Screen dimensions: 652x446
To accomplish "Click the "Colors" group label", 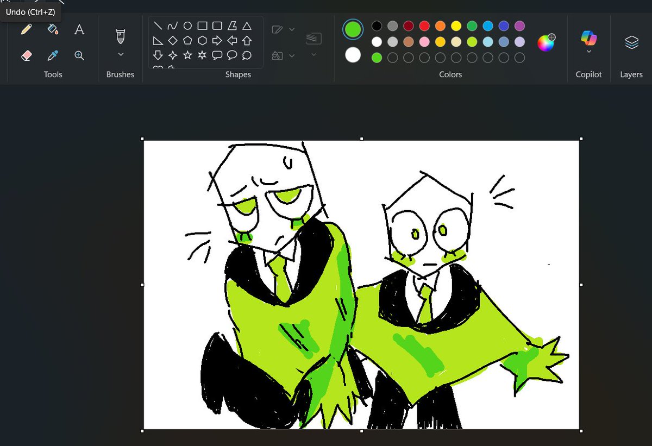I will (450, 74).
